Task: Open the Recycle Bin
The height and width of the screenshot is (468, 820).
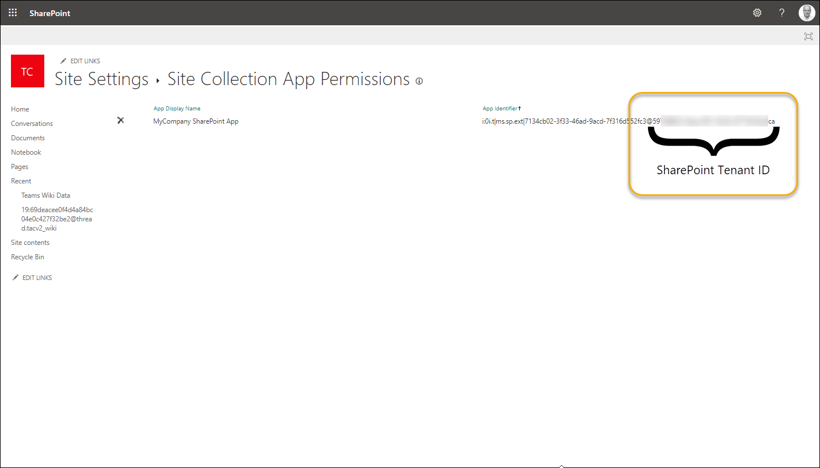Action: [28, 257]
